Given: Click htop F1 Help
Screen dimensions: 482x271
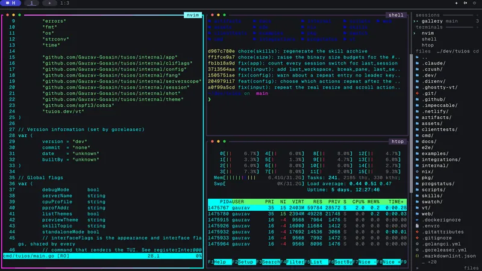Looking at the screenshot, I should click(x=220, y=262).
